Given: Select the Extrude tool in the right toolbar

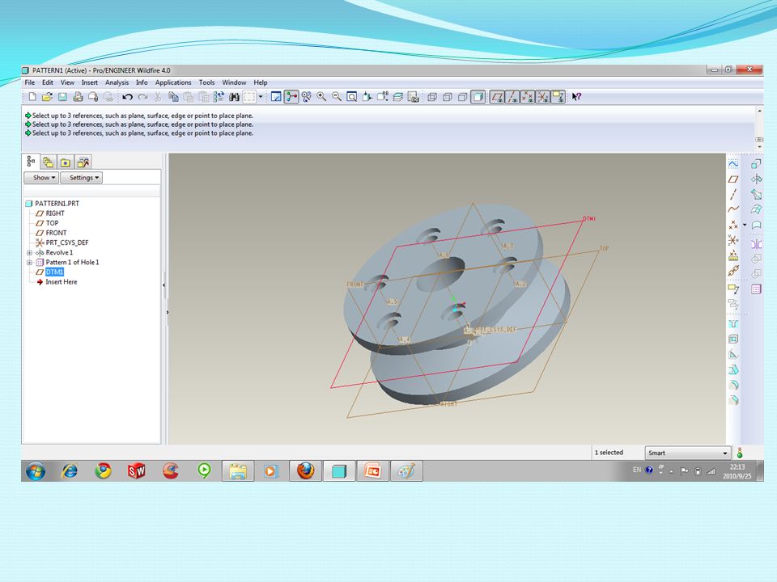Looking at the screenshot, I should pos(756,163).
